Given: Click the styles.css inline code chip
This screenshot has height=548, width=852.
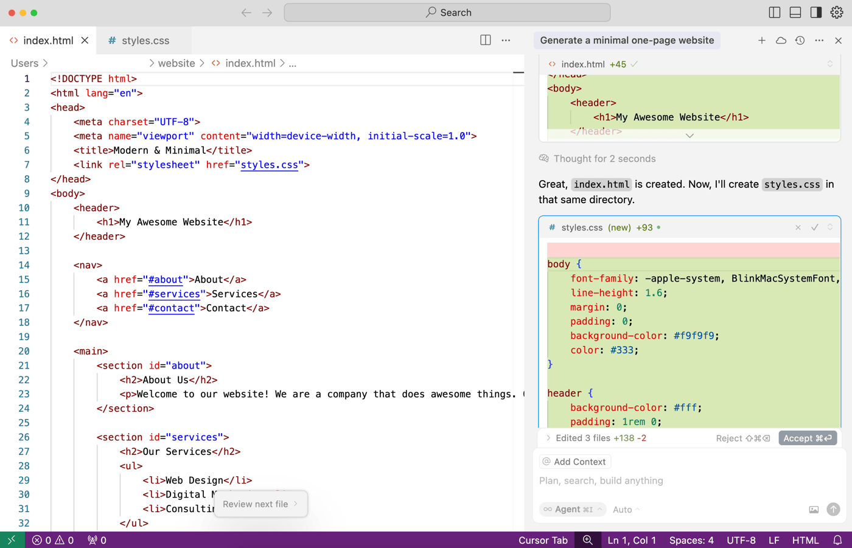Looking at the screenshot, I should tap(792, 184).
